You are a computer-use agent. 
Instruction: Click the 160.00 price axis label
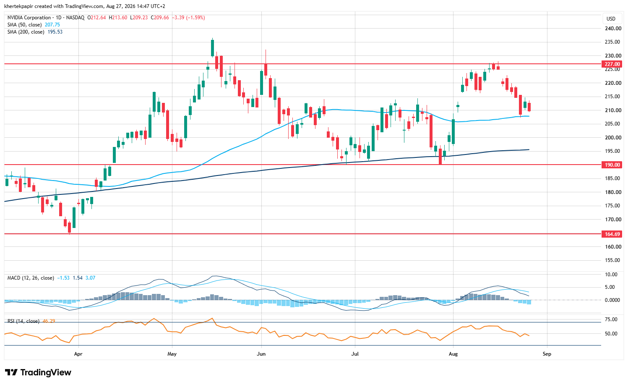click(613, 247)
